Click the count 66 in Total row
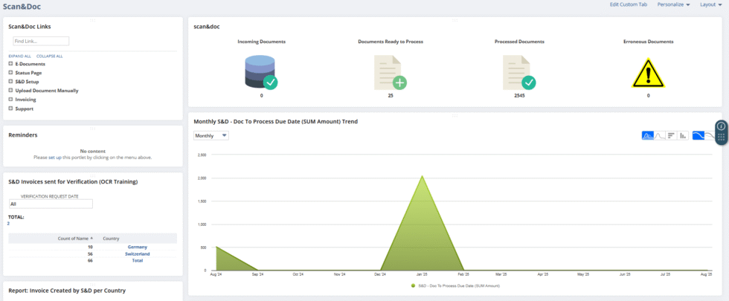The image size is (729, 301). (x=90, y=261)
